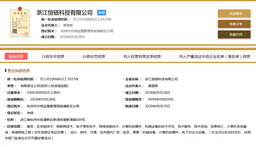The image size is (256, 147).
Task: Click the 营业执照信息 section heading
Action: click(18, 71)
